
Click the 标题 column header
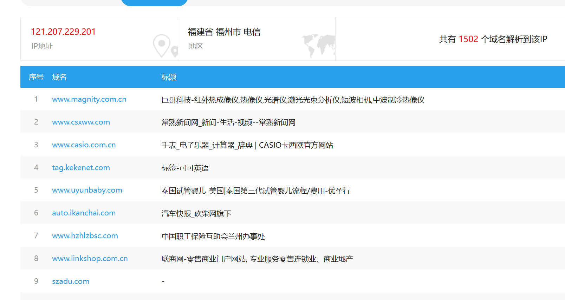tap(169, 77)
